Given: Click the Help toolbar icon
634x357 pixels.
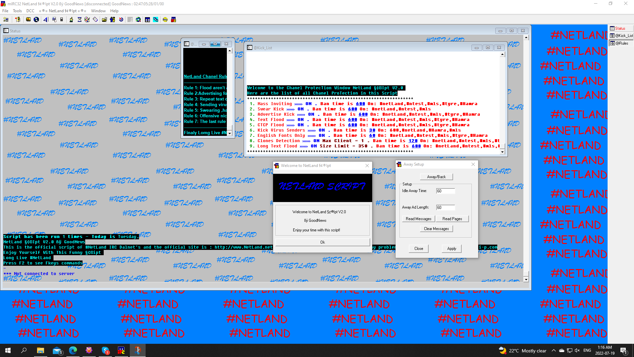Looking at the screenshot, I should 165,20.
